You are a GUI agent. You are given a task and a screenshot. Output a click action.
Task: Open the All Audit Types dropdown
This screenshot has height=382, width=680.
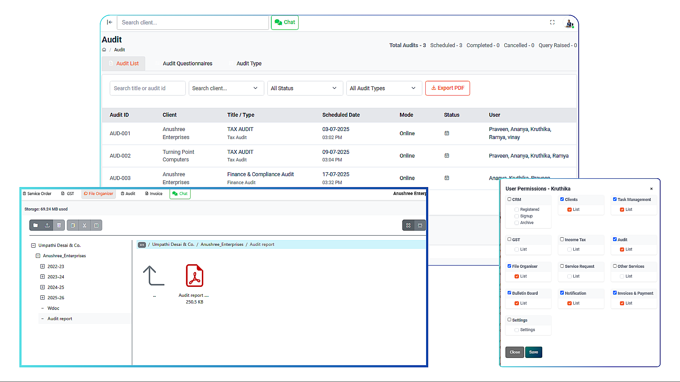click(x=384, y=88)
